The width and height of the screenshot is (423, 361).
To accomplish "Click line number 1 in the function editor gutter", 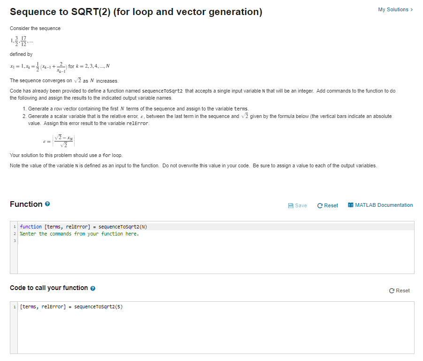I will pyautogui.click(x=14, y=227).
